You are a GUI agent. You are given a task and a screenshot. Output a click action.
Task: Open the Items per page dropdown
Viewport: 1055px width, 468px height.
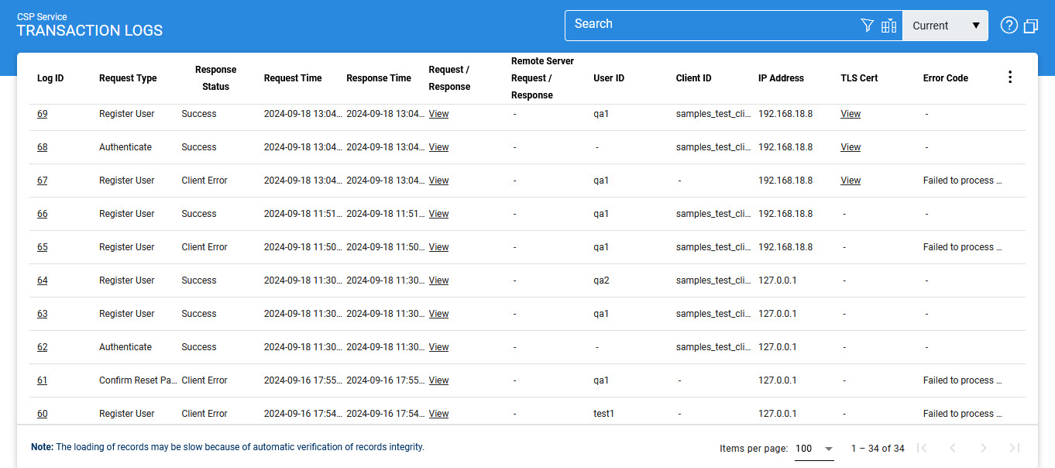click(814, 449)
